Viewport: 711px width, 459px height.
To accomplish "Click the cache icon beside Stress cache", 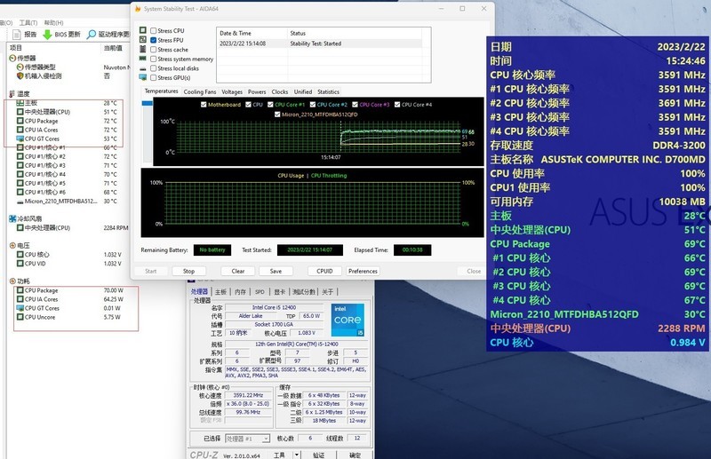I will pos(143,50).
